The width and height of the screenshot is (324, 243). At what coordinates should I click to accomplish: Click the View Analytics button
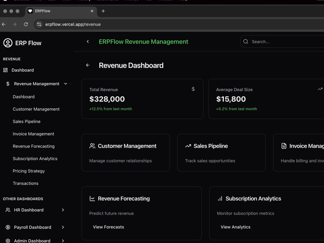click(236, 227)
